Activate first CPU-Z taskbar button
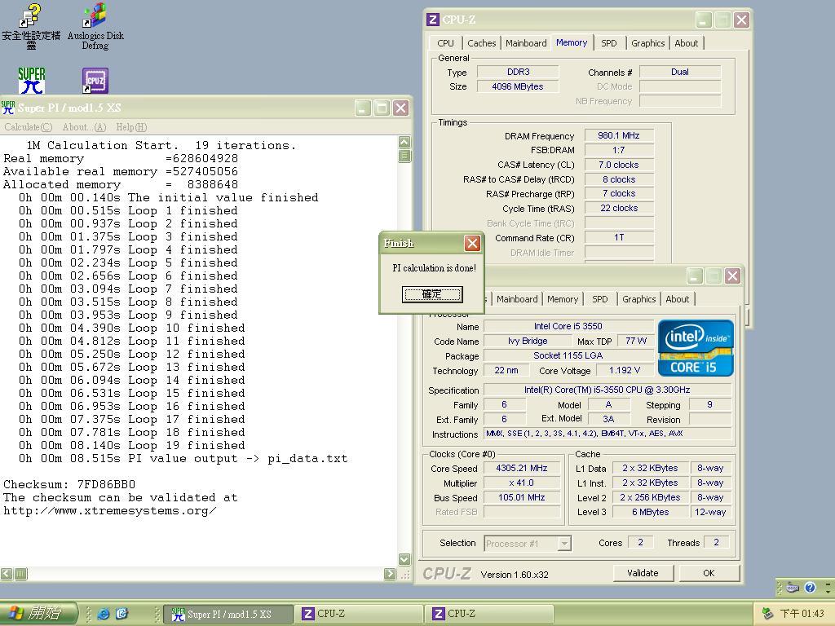Viewport: 835px width, 626px height. point(359,614)
